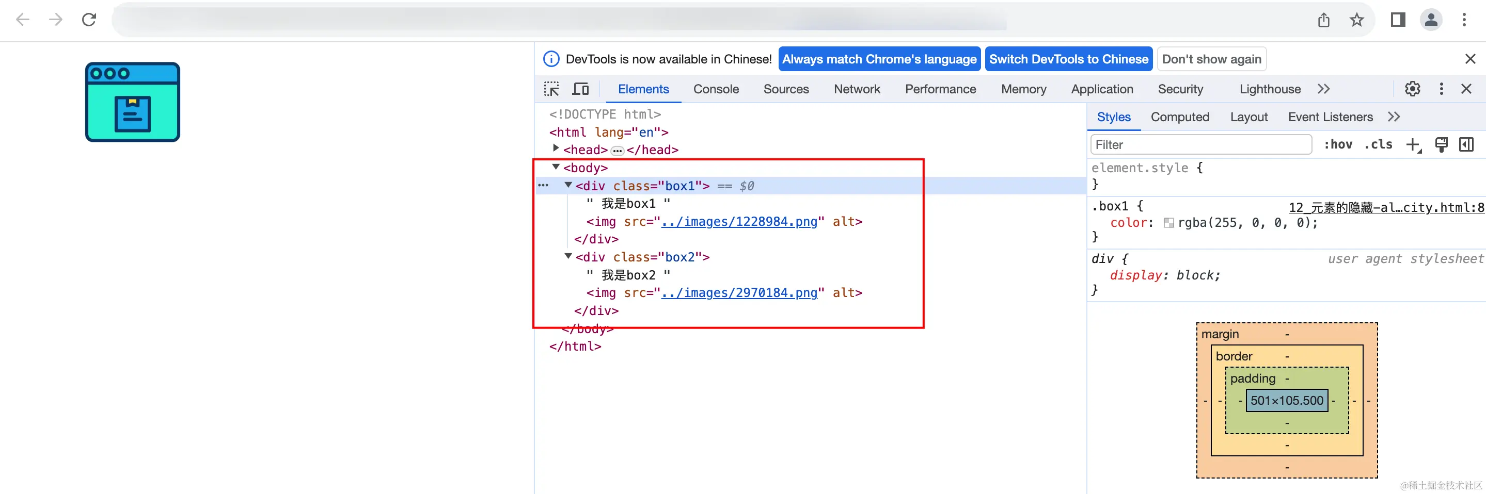Viewport: 1486px width, 494px height.
Task: Click the padding region label
Action: 1253,378
